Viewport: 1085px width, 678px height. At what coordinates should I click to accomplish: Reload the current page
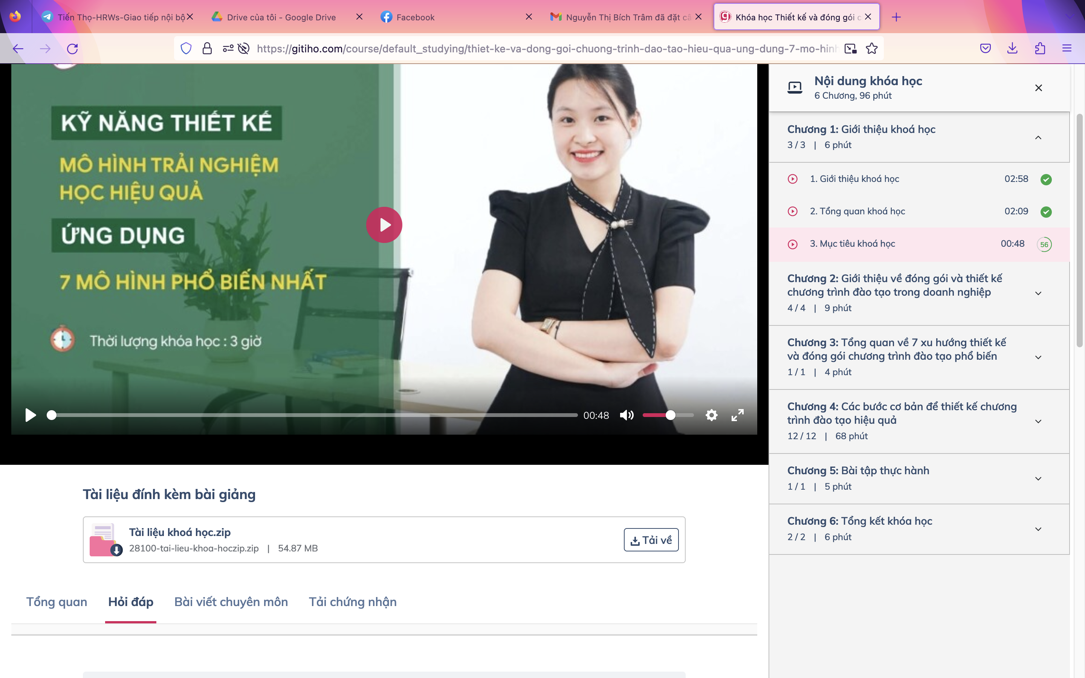coord(72,49)
